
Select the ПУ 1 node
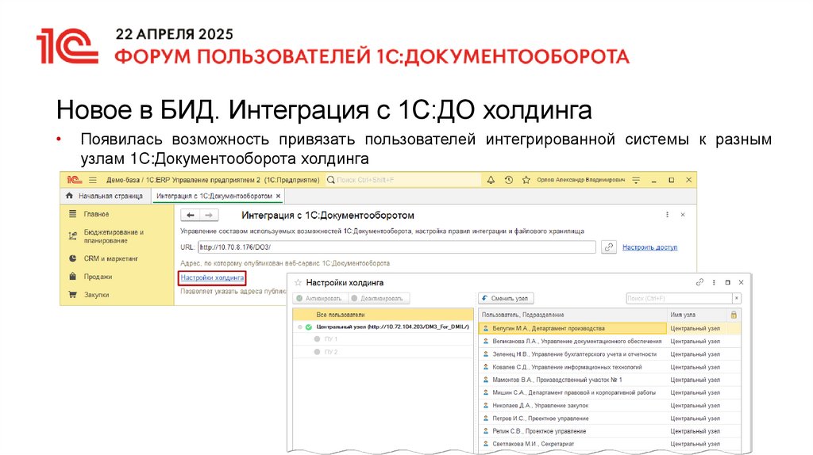[x=383, y=339]
